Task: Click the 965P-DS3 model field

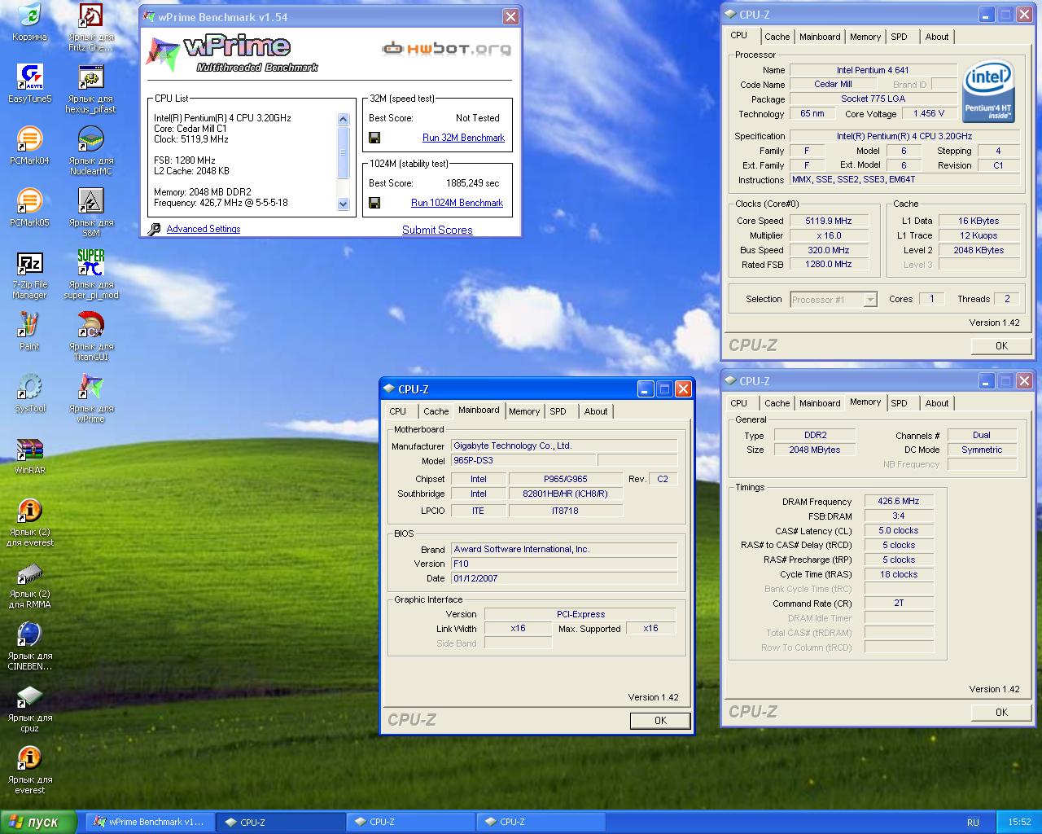Action: pyautogui.click(x=523, y=460)
